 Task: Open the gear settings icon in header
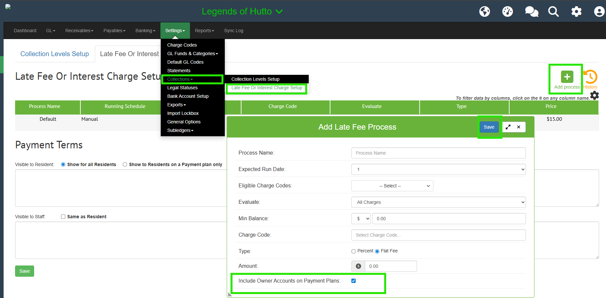click(x=576, y=11)
